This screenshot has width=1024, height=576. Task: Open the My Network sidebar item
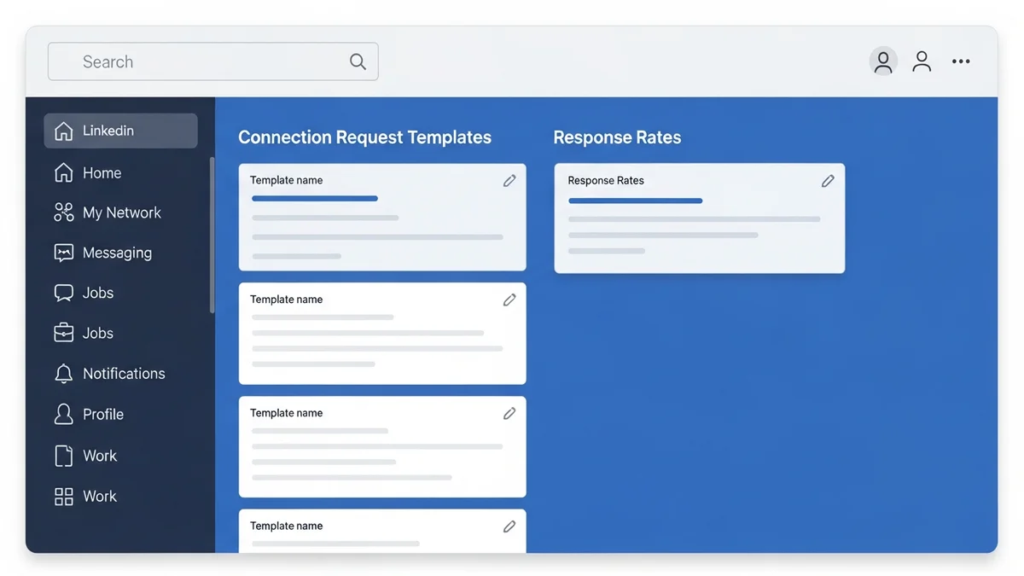121,212
